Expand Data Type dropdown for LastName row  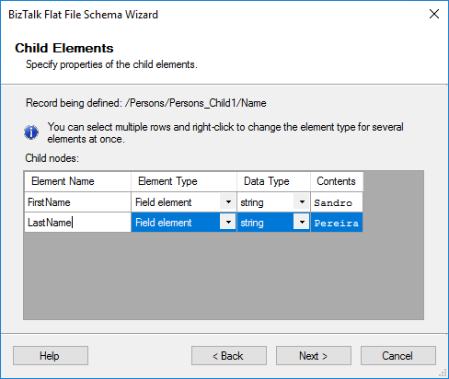[302, 222]
